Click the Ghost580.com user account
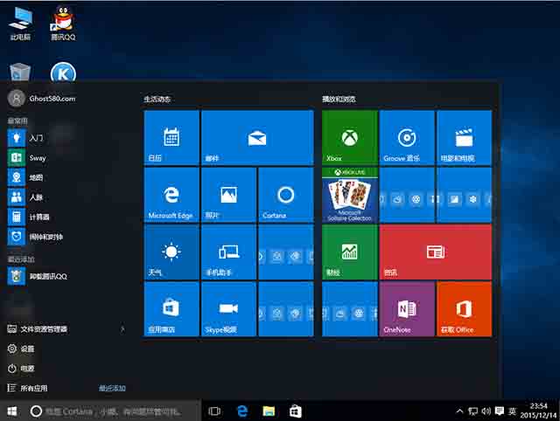 [x=42, y=99]
